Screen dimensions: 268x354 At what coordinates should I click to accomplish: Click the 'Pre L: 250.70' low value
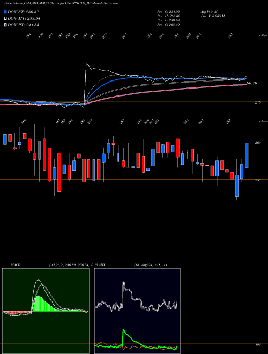coord(168,20)
